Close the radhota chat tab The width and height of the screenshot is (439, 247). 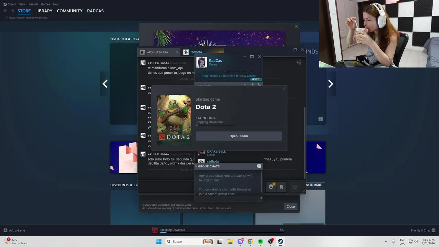pos(221,52)
